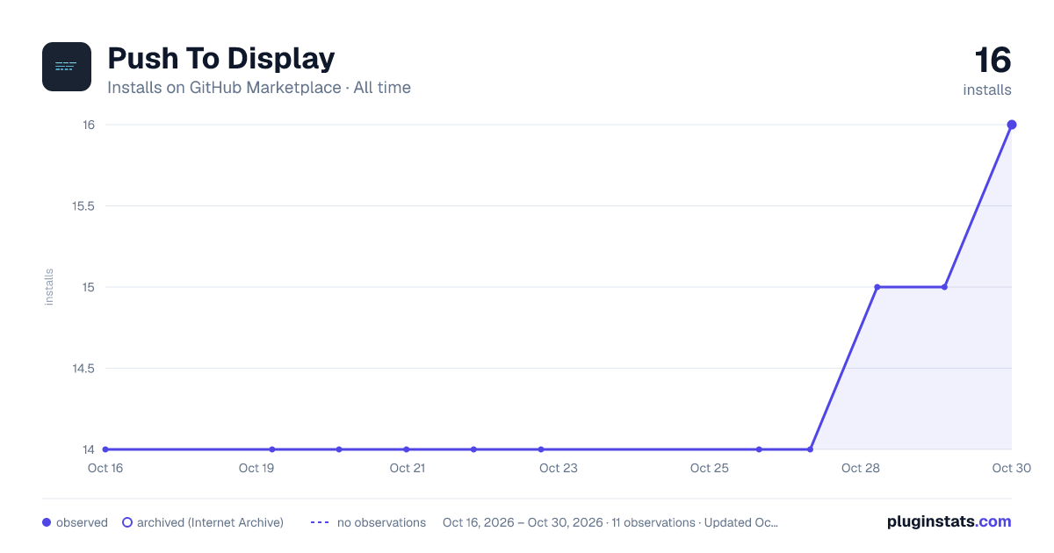Click the y-axis label 14
The image size is (1054, 553).
click(89, 449)
